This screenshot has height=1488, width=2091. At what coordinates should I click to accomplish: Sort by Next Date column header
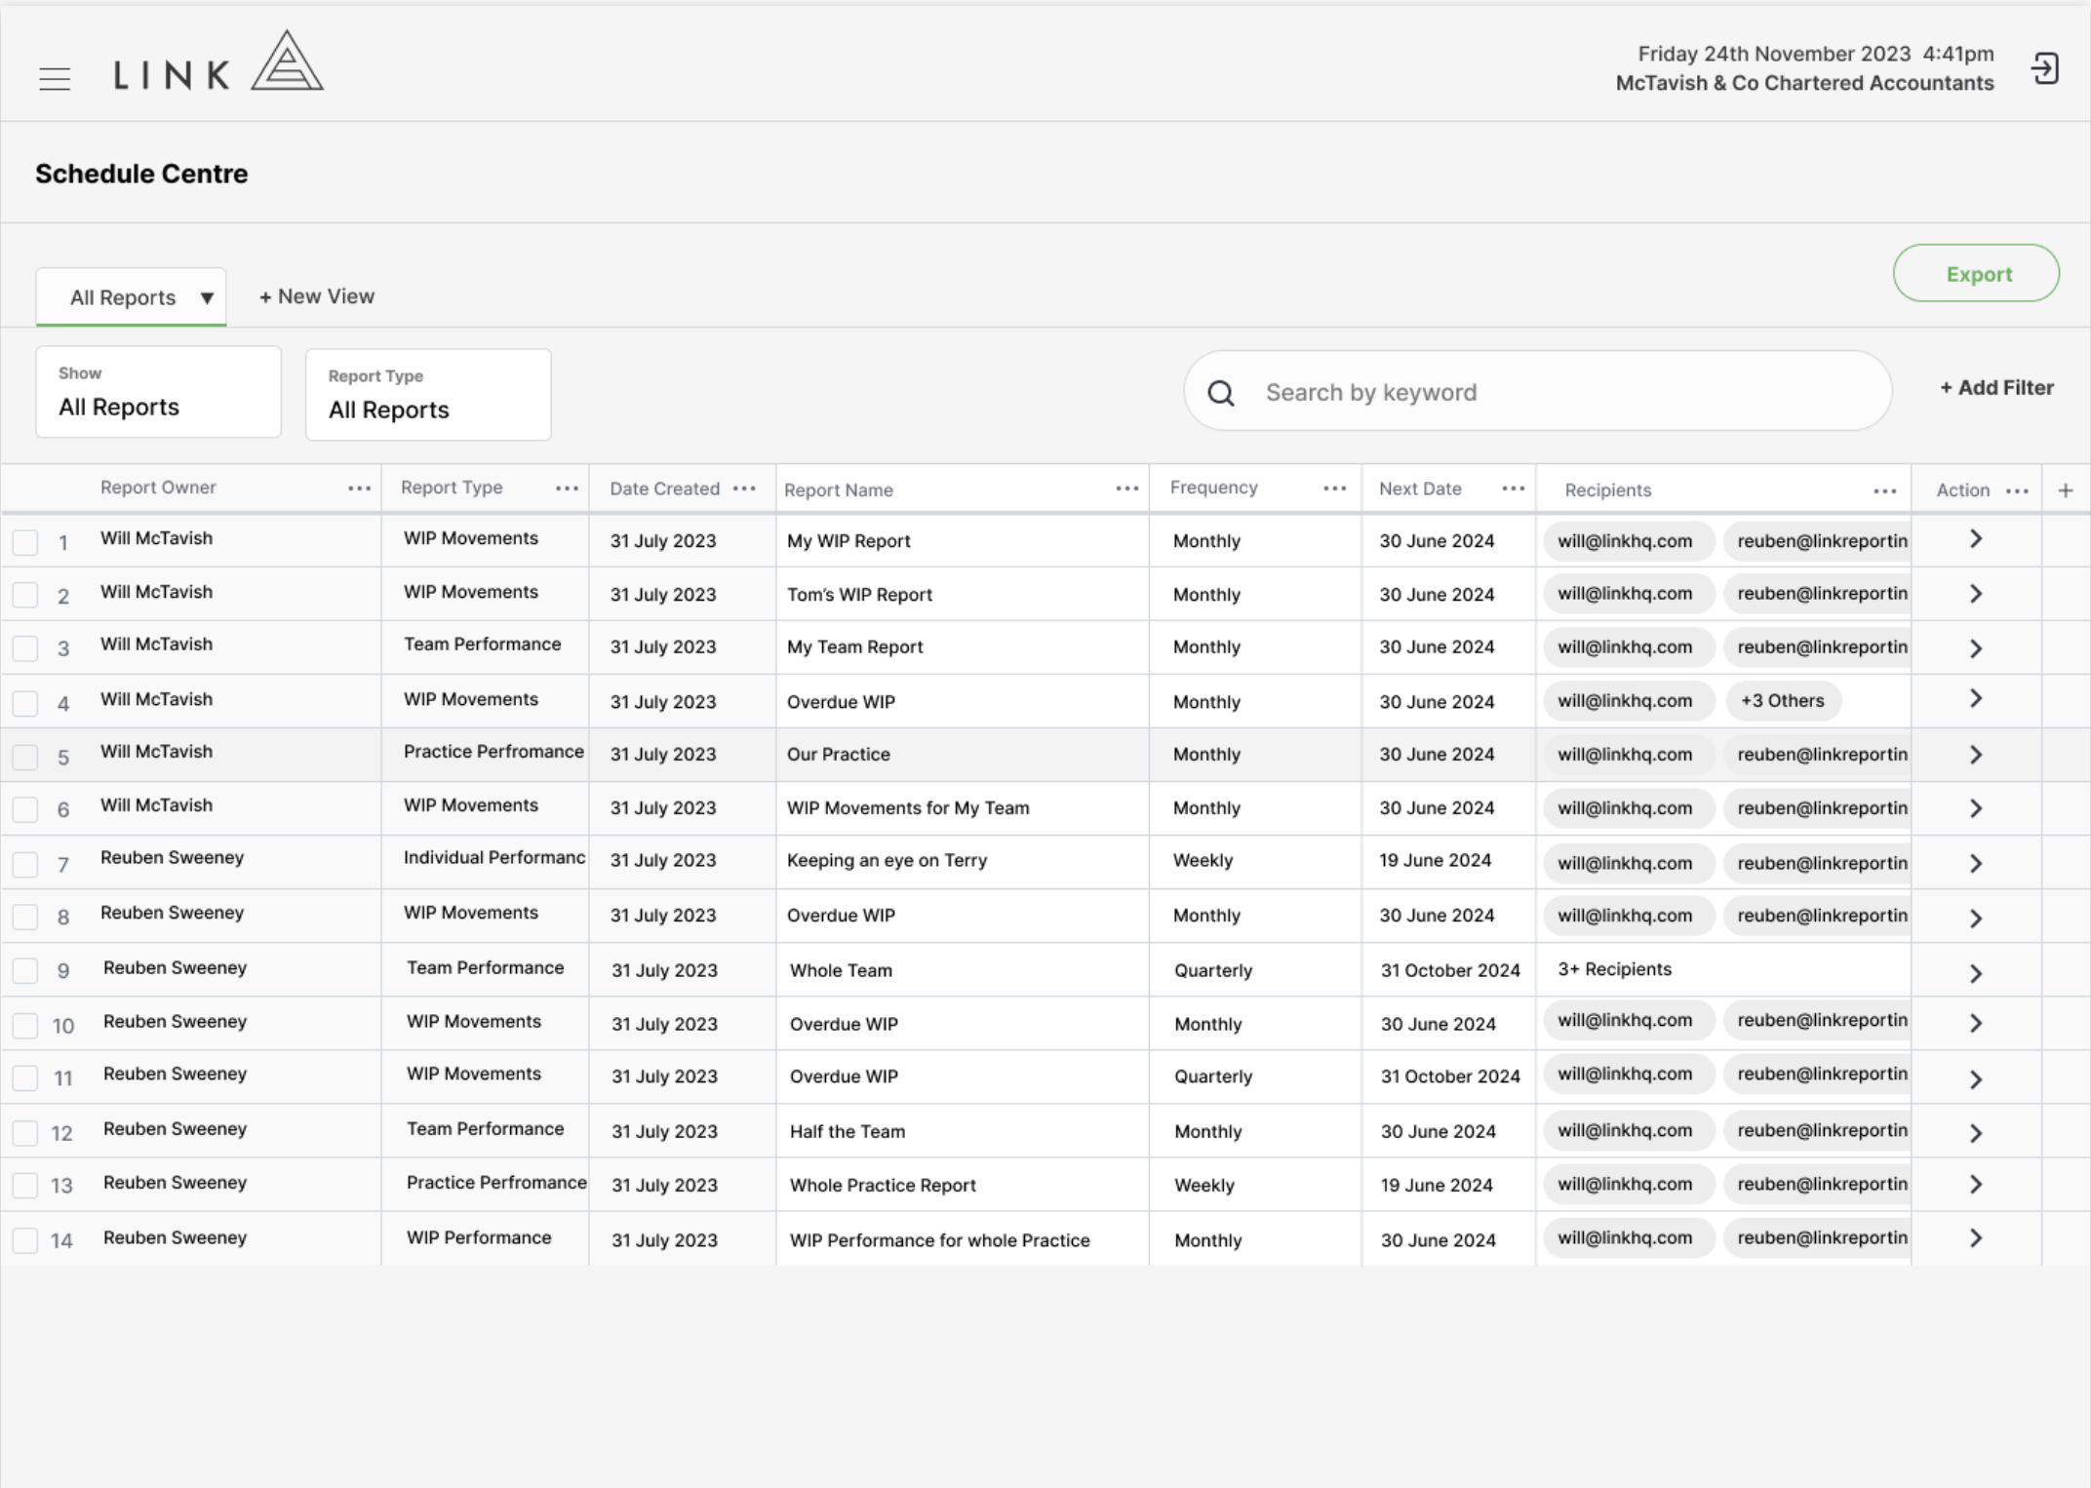pos(1420,489)
